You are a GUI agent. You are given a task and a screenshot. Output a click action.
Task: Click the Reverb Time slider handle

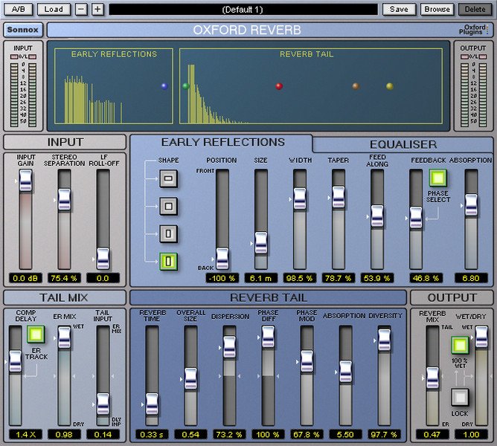pyautogui.click(x=152, y=401)
